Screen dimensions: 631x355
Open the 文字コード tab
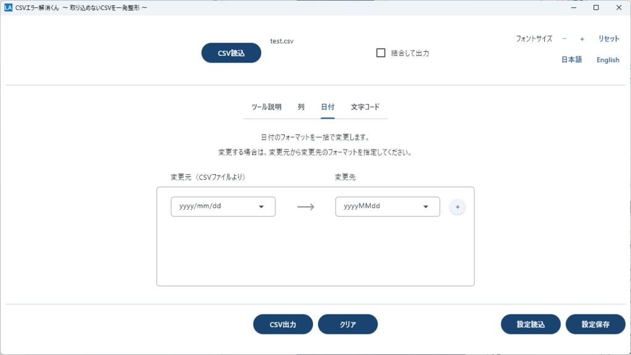(x=365, y=107)
